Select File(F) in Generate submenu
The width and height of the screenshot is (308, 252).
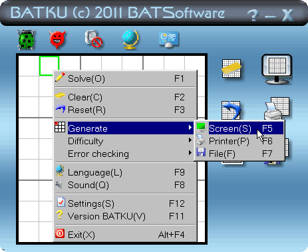click(239, 154)
